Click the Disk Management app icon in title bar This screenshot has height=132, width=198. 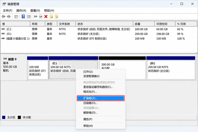pos(4,4)
